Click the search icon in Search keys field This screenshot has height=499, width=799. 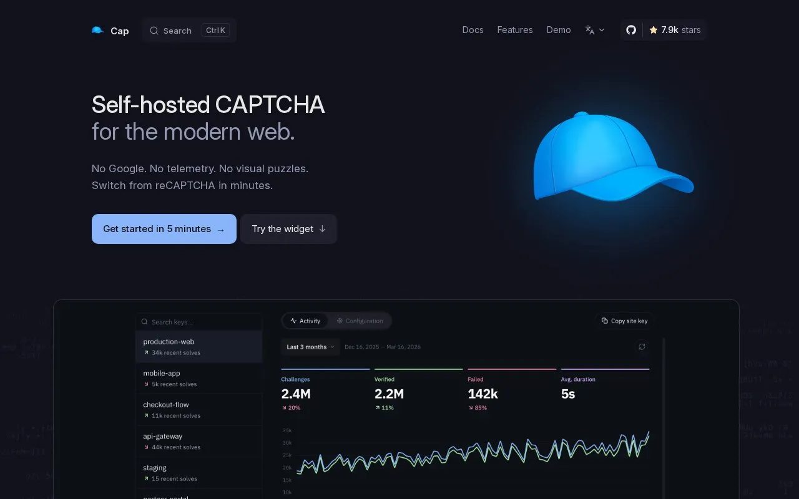[145, 322]
